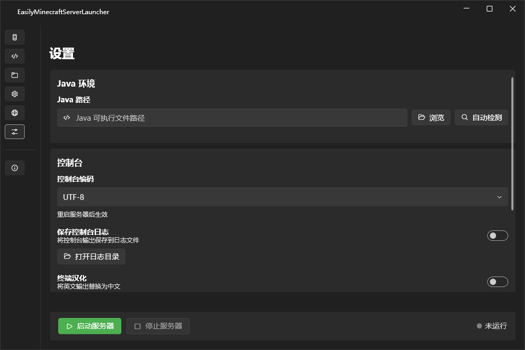Click the Java 可执行文件路径 input field
This screenshot has width=525, height=350.
(x=232, y=117)
